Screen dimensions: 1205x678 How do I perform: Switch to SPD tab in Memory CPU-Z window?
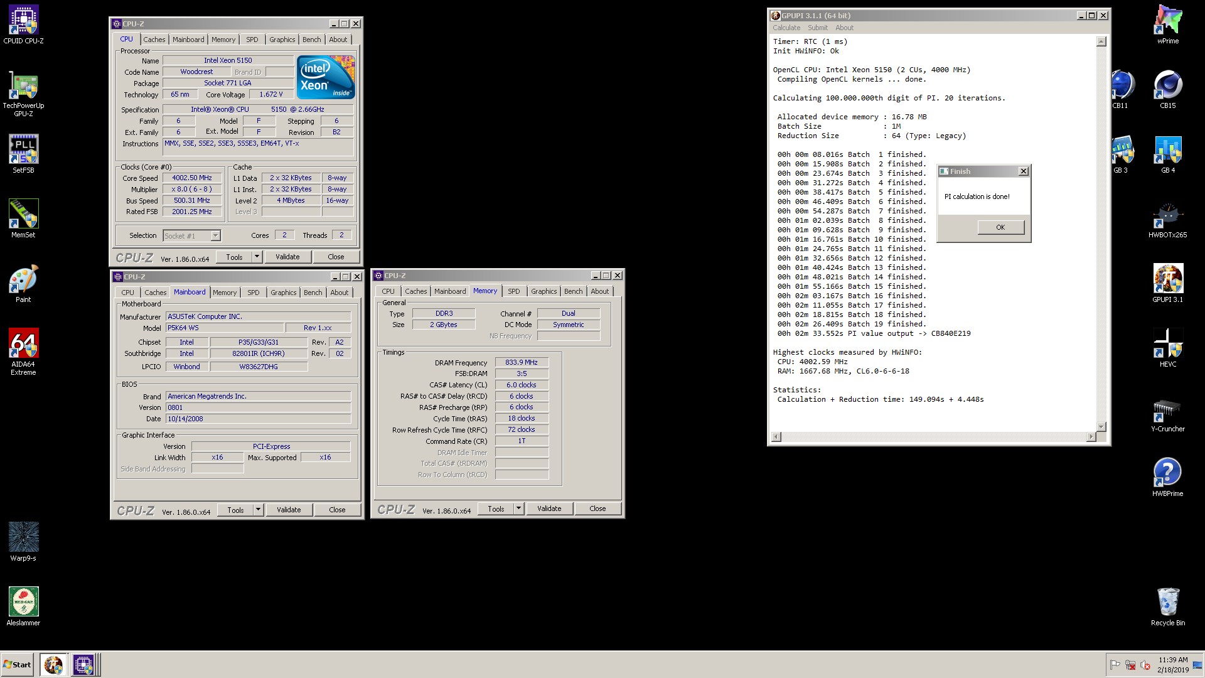pyautogui.click(x=513, y=291)
